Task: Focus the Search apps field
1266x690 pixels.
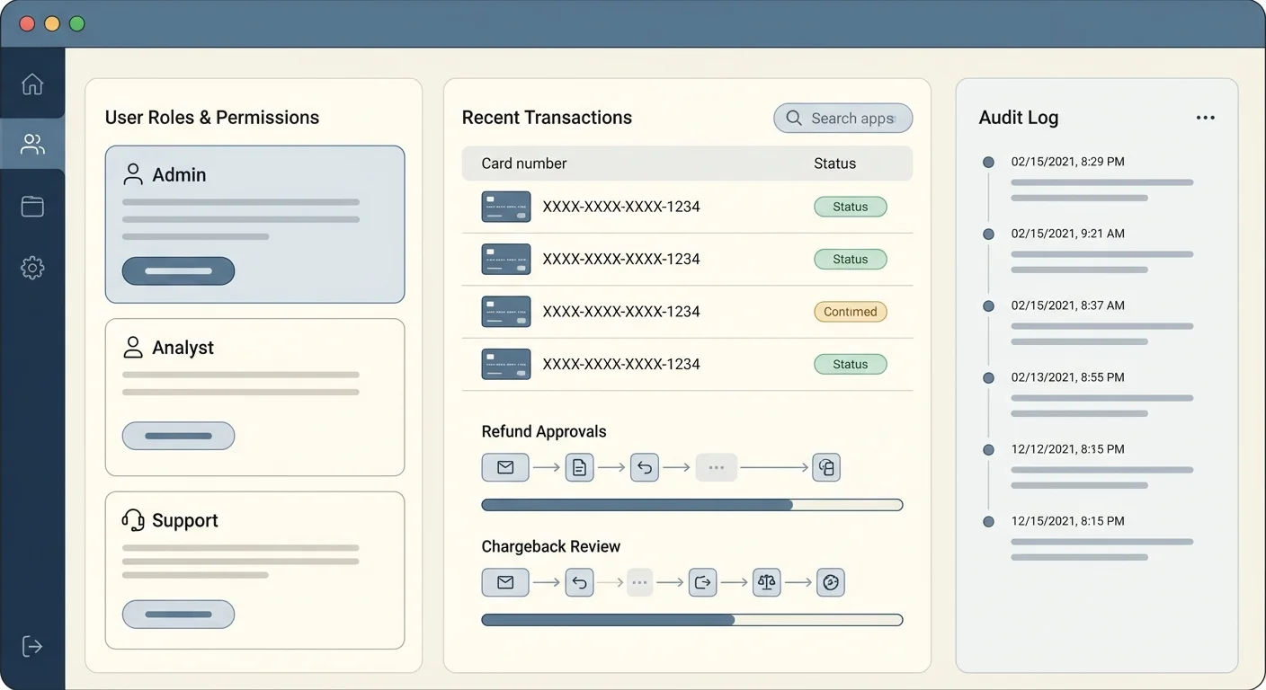Action: 843,118
